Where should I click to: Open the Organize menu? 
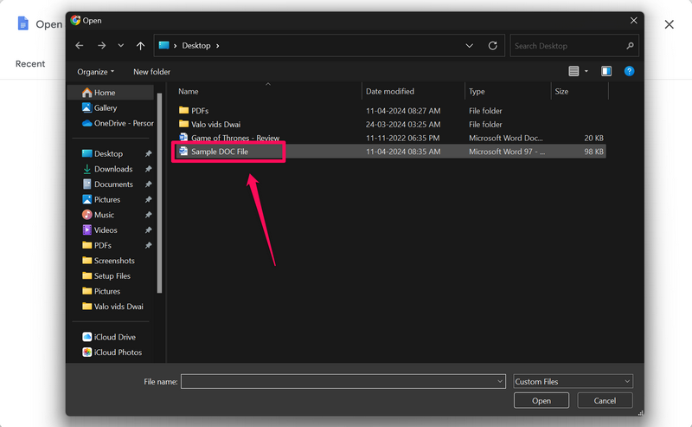point(95,72)
